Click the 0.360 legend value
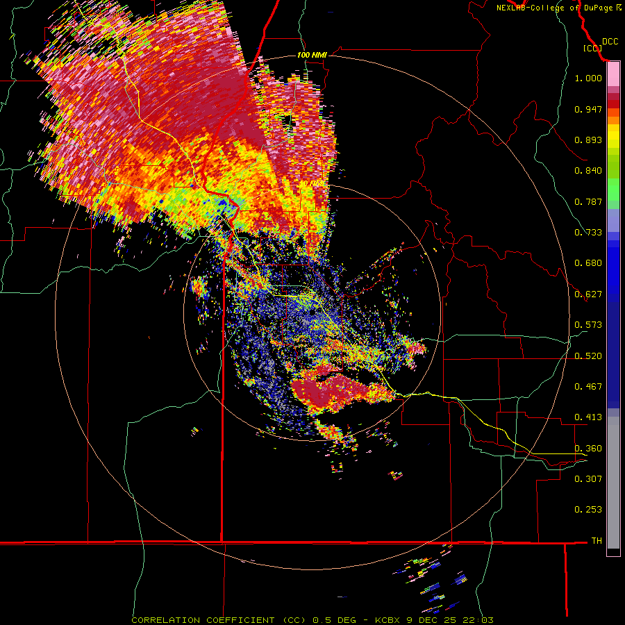625x625 pixels. [x=588, y=449]
